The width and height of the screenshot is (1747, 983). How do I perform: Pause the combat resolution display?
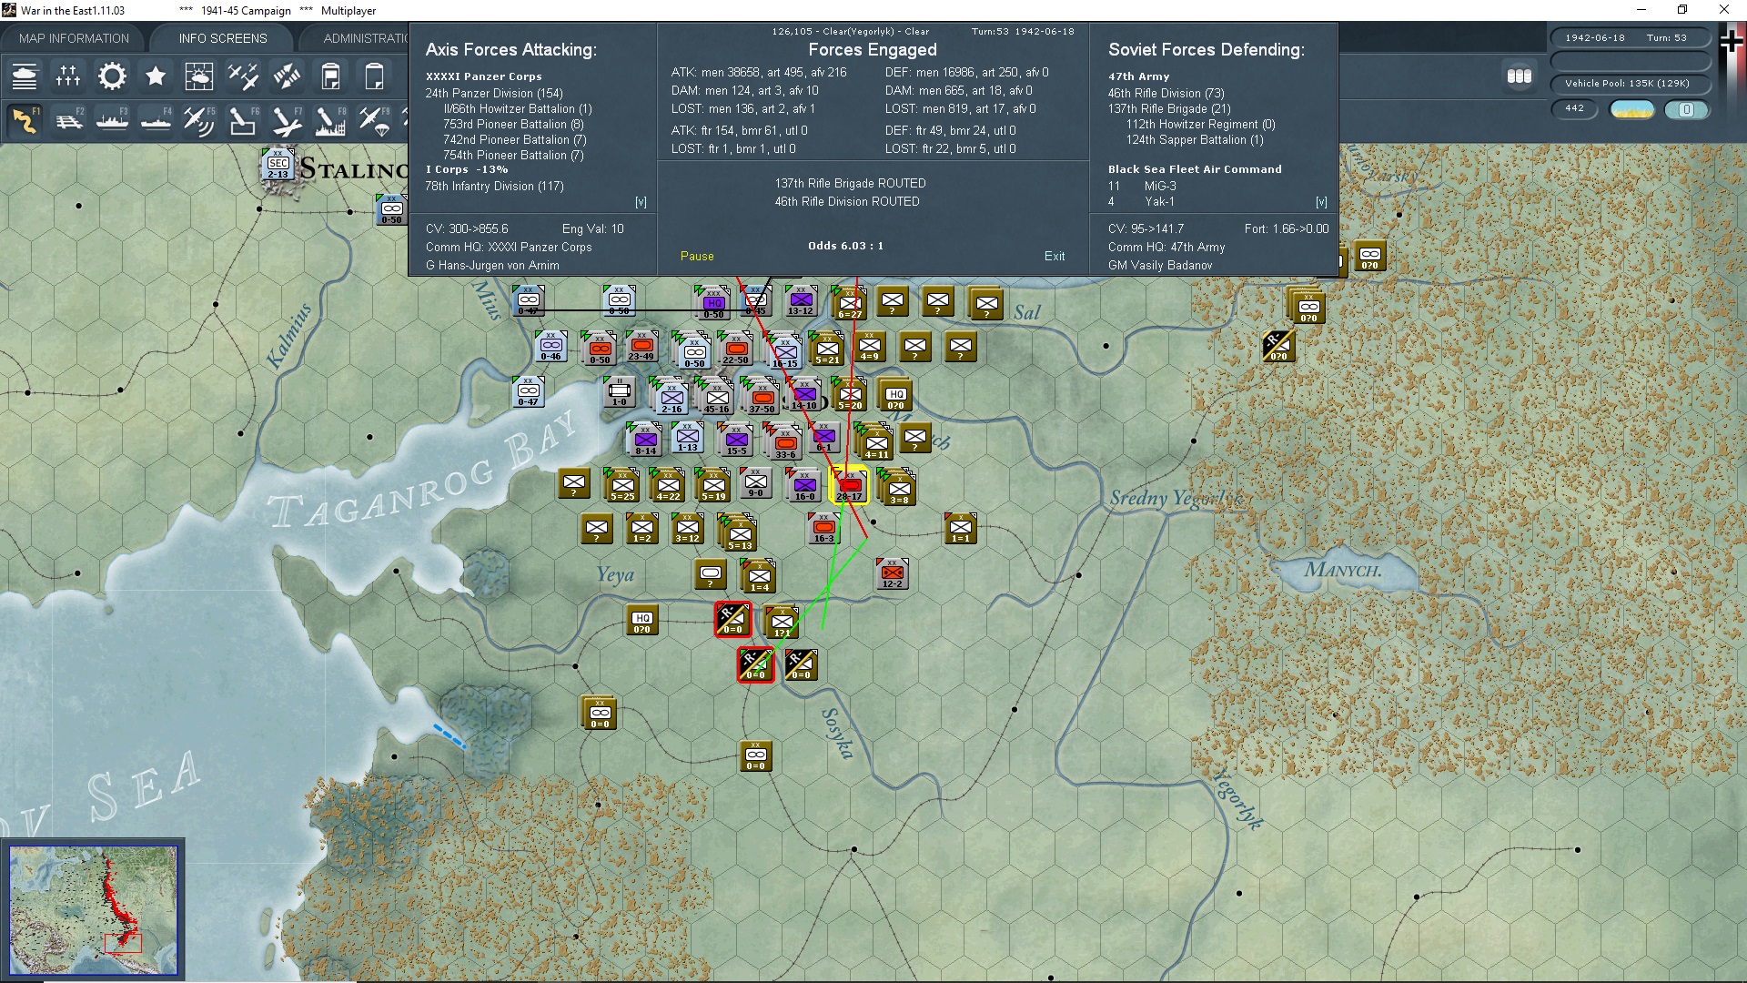click(x=697, y=257)
